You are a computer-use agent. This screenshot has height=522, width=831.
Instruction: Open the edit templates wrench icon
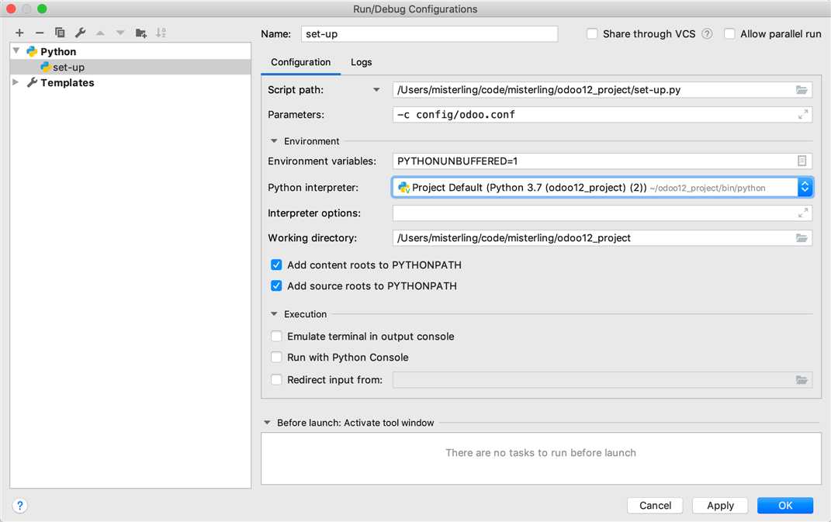pyautogui.click(x=81, y=33)
